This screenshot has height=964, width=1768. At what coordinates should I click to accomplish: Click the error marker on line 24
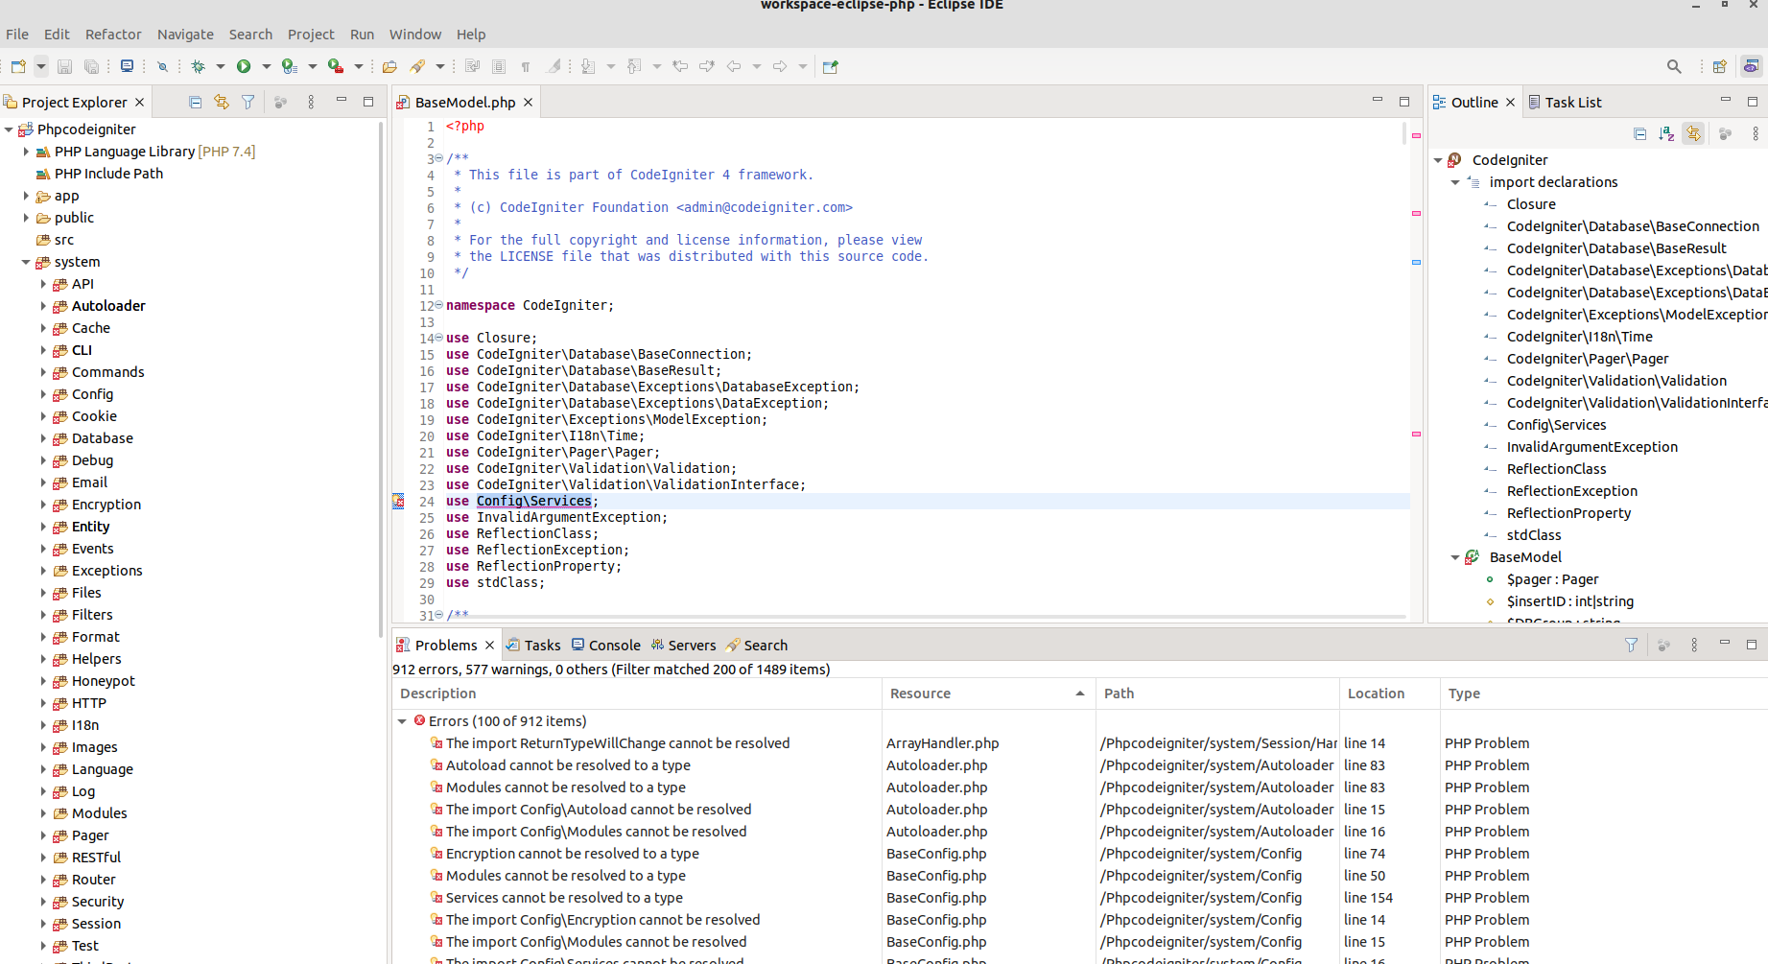click(398, 501)
